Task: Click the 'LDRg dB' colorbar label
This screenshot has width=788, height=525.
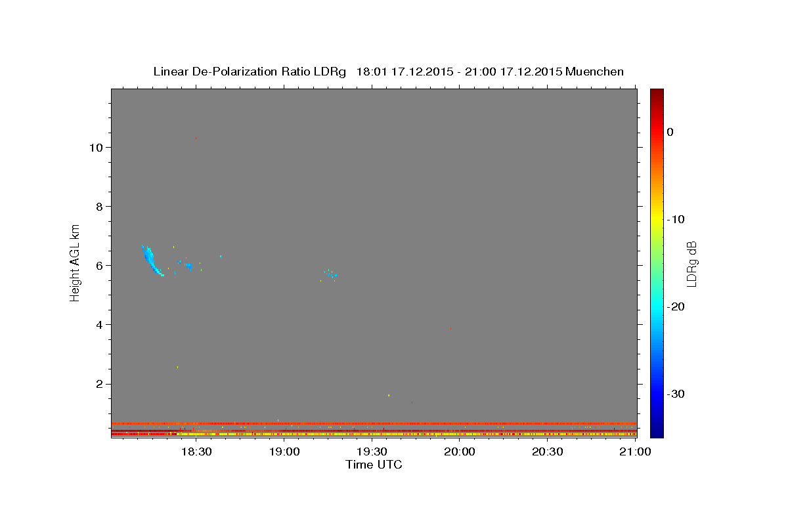Action: coord(691,264)
